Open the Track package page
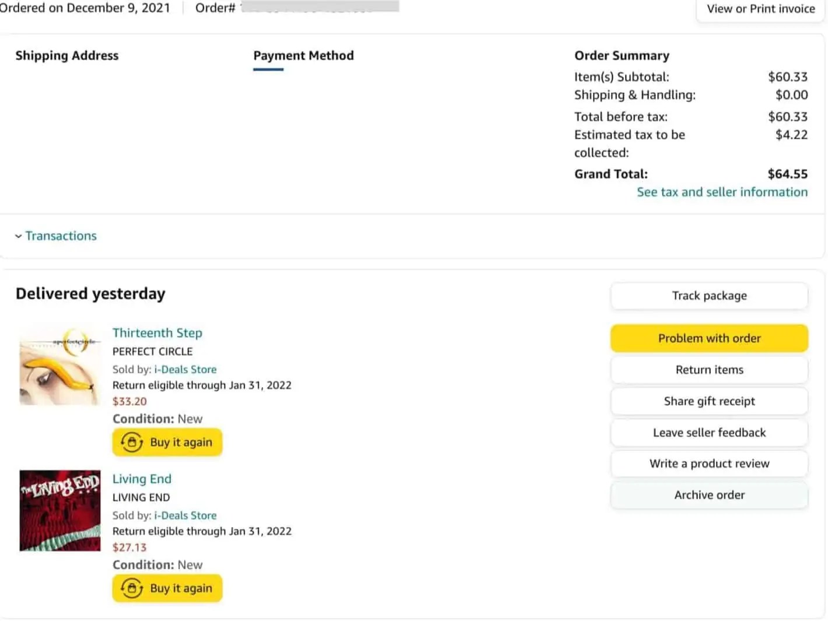Viewport: 828px width, 621px height. (x=709, y=296)
